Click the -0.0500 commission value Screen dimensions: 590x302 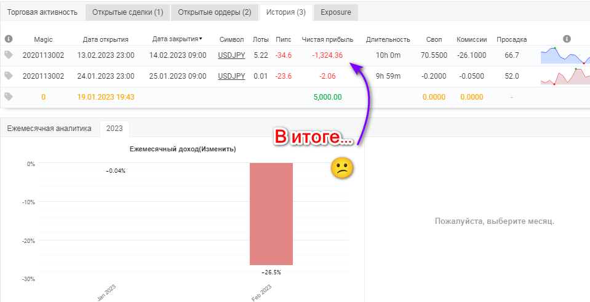[x=471, y=76]
